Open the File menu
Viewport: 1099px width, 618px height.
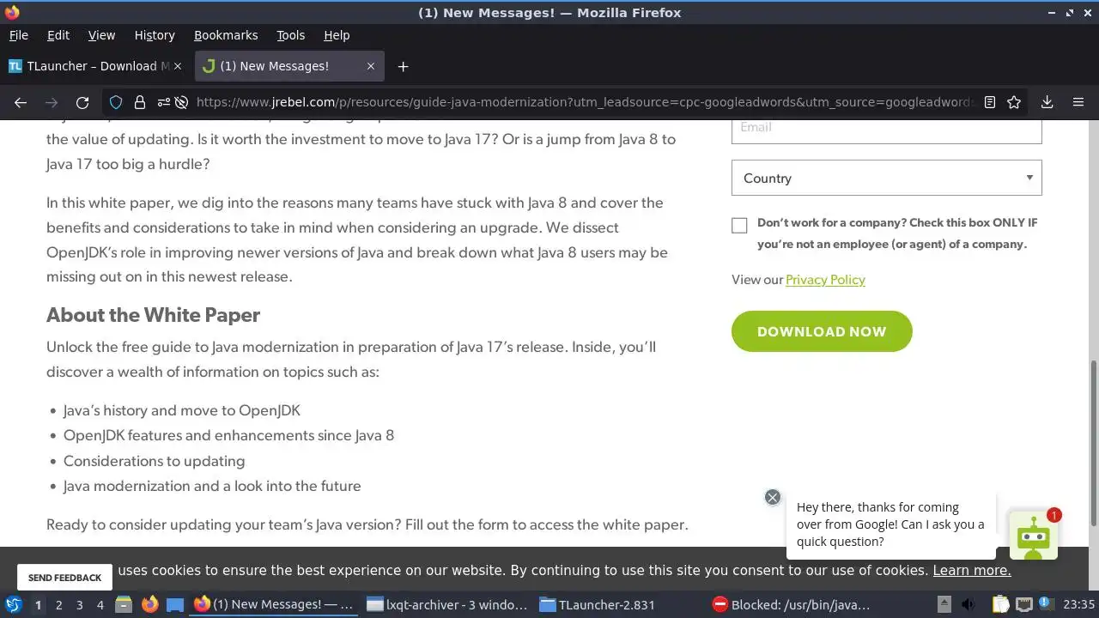(x=19, y=35)
